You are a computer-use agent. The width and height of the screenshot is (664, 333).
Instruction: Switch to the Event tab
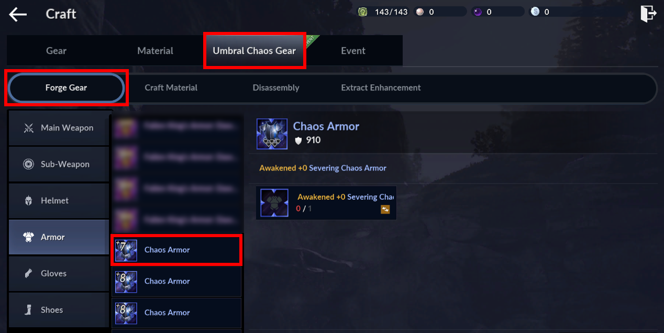[x=353, y=51]
